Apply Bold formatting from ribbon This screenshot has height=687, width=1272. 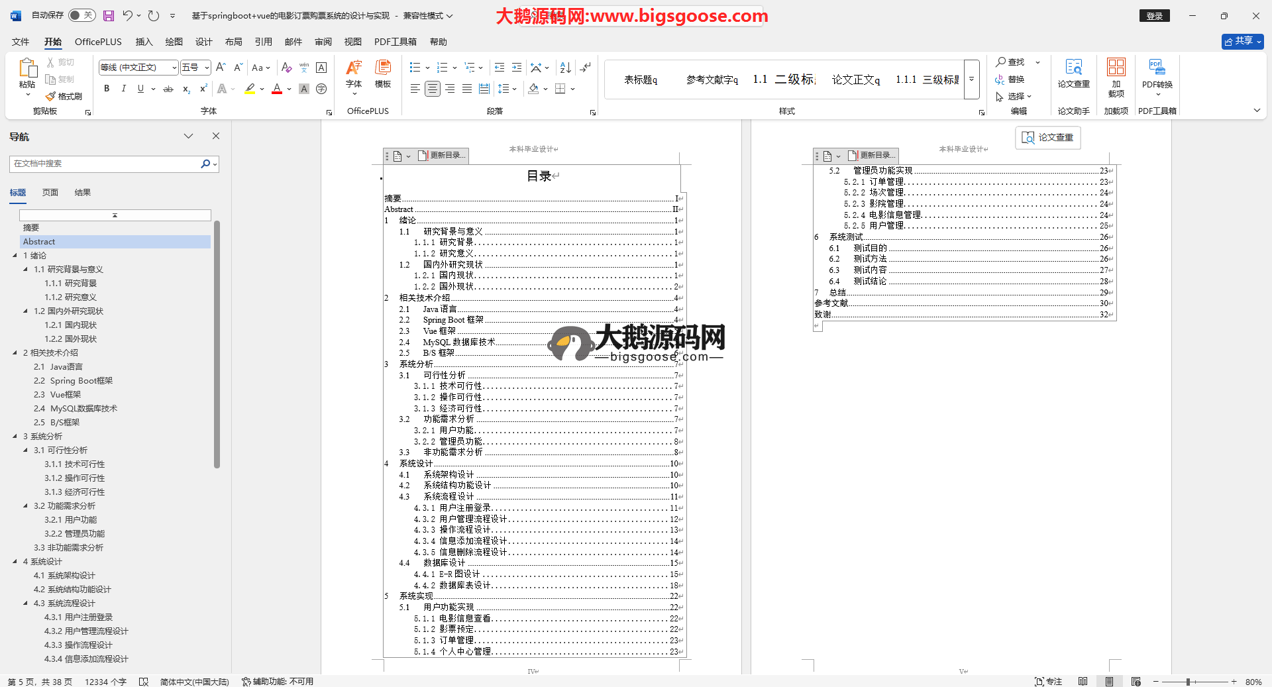107,89
